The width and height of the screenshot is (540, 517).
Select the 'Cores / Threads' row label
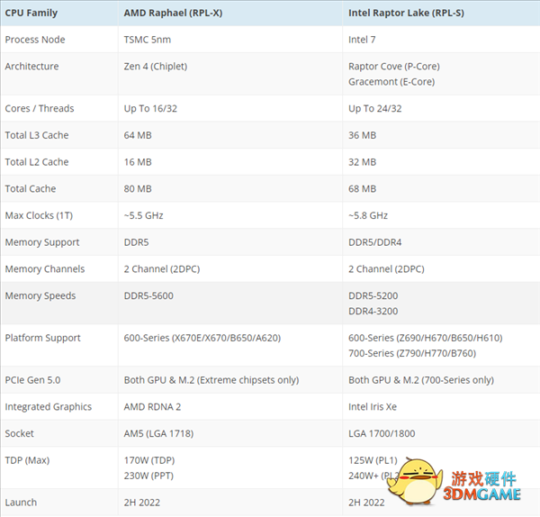pyautogui.click(x=40, y=109)
